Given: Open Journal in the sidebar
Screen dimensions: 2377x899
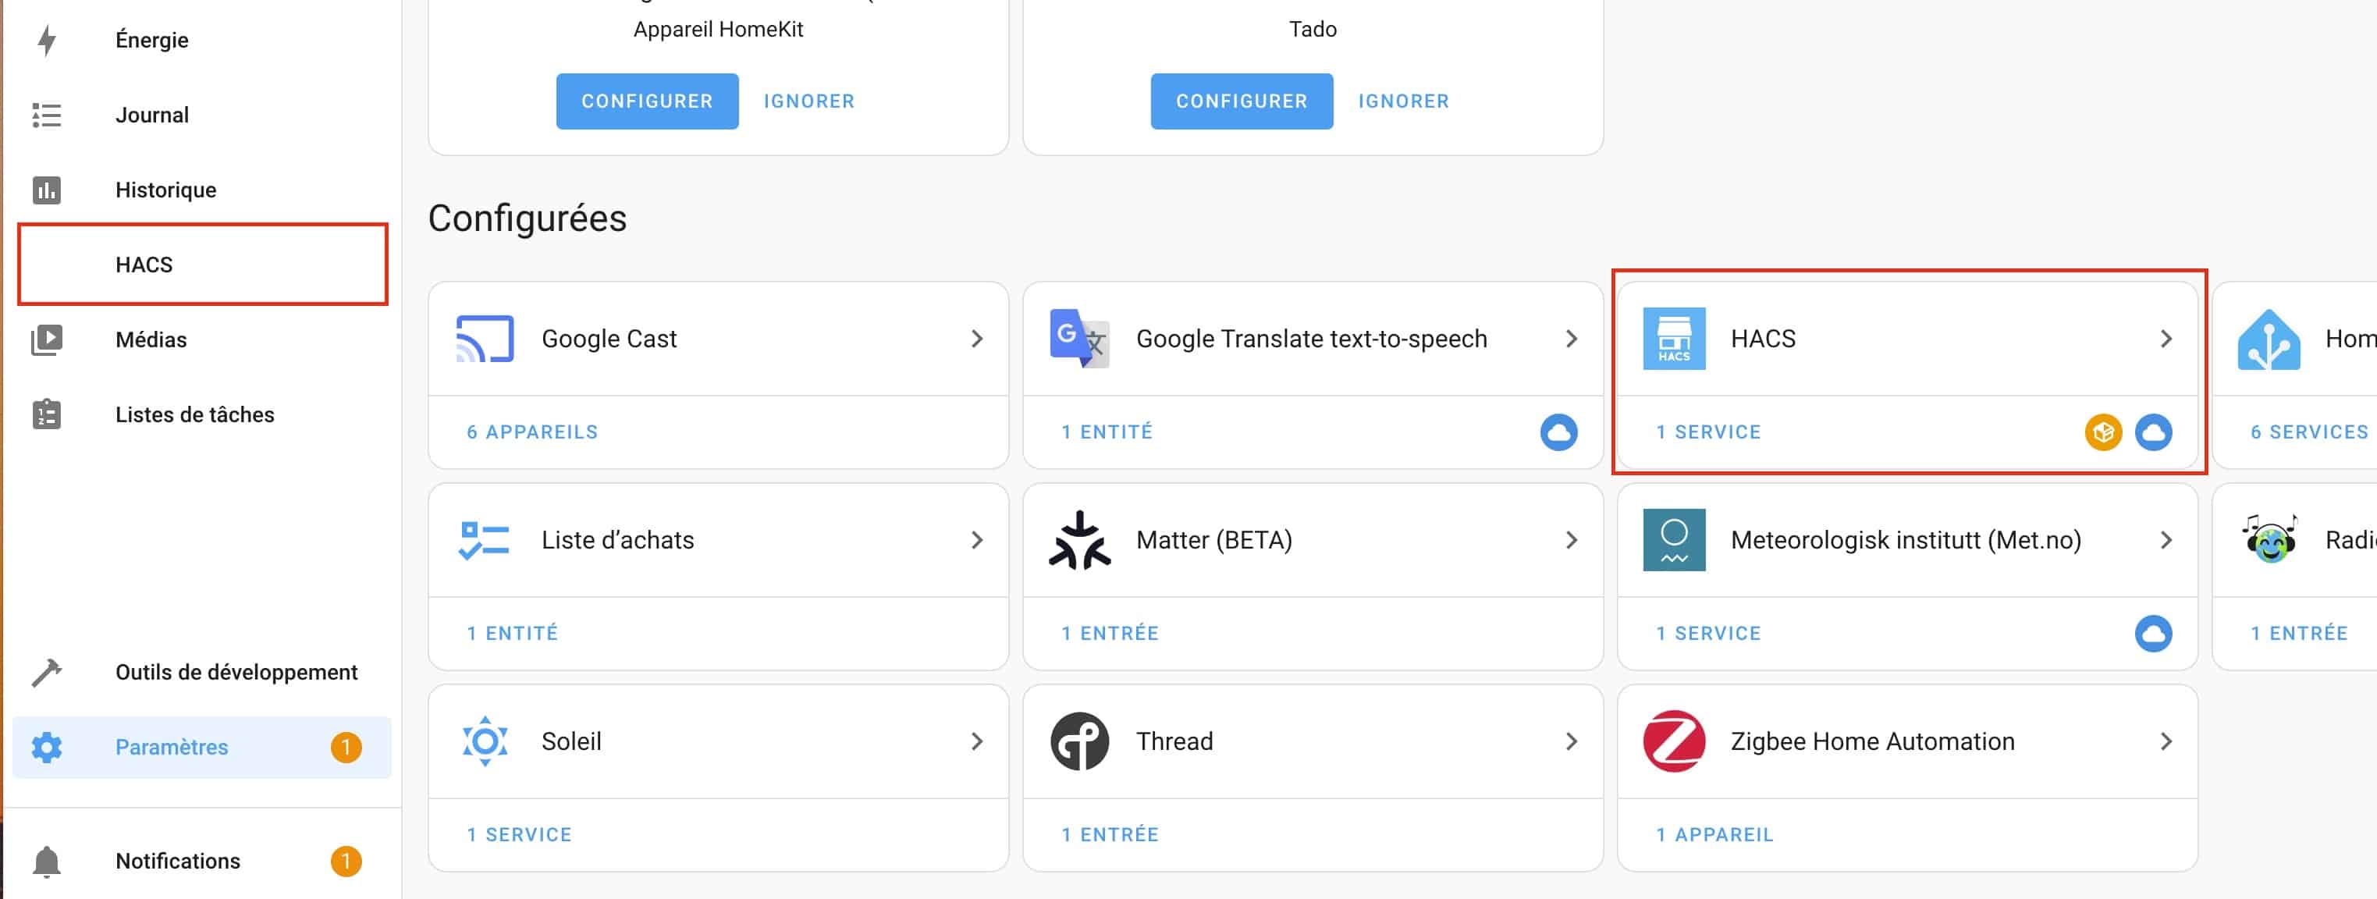Looking at the screenshot, I should coord(202,115).
